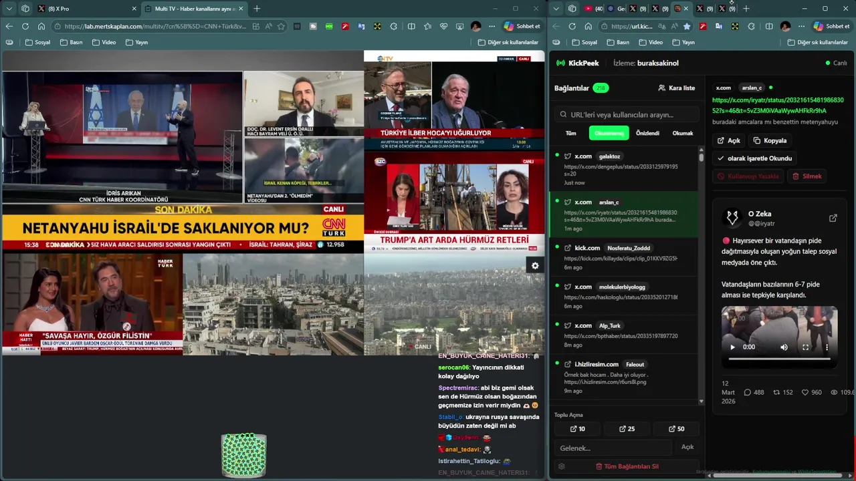Screen dimensions: 856x481
Task: Click the Kullanıcıyı Yasakla ban button
Action: click(748, 176)
